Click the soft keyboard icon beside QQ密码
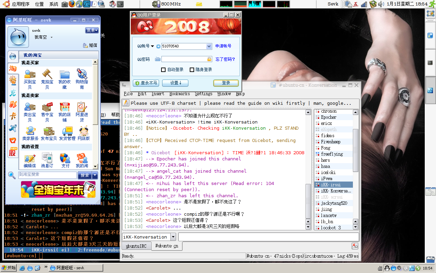 pos(158,59)
